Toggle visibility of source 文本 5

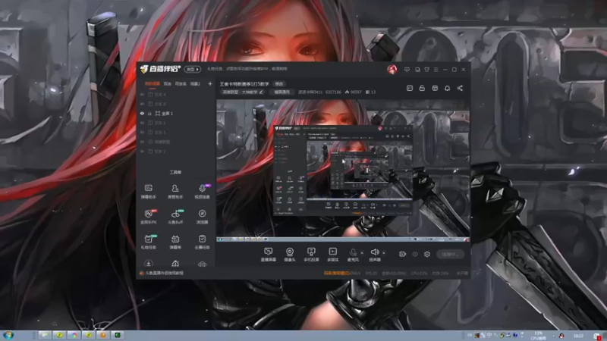click(142, 132)
